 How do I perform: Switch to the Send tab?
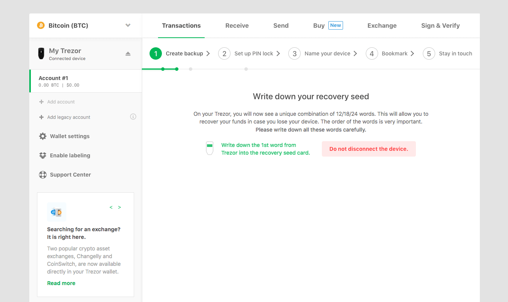(x=281, y=25)
